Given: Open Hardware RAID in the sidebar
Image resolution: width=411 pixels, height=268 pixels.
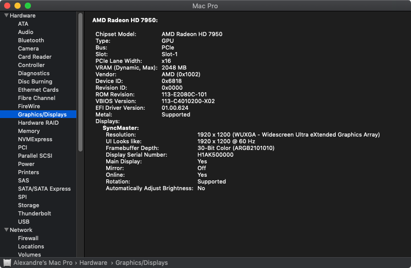Looking at the screenshot, I should pyautogui.click(x=38, y=123).
